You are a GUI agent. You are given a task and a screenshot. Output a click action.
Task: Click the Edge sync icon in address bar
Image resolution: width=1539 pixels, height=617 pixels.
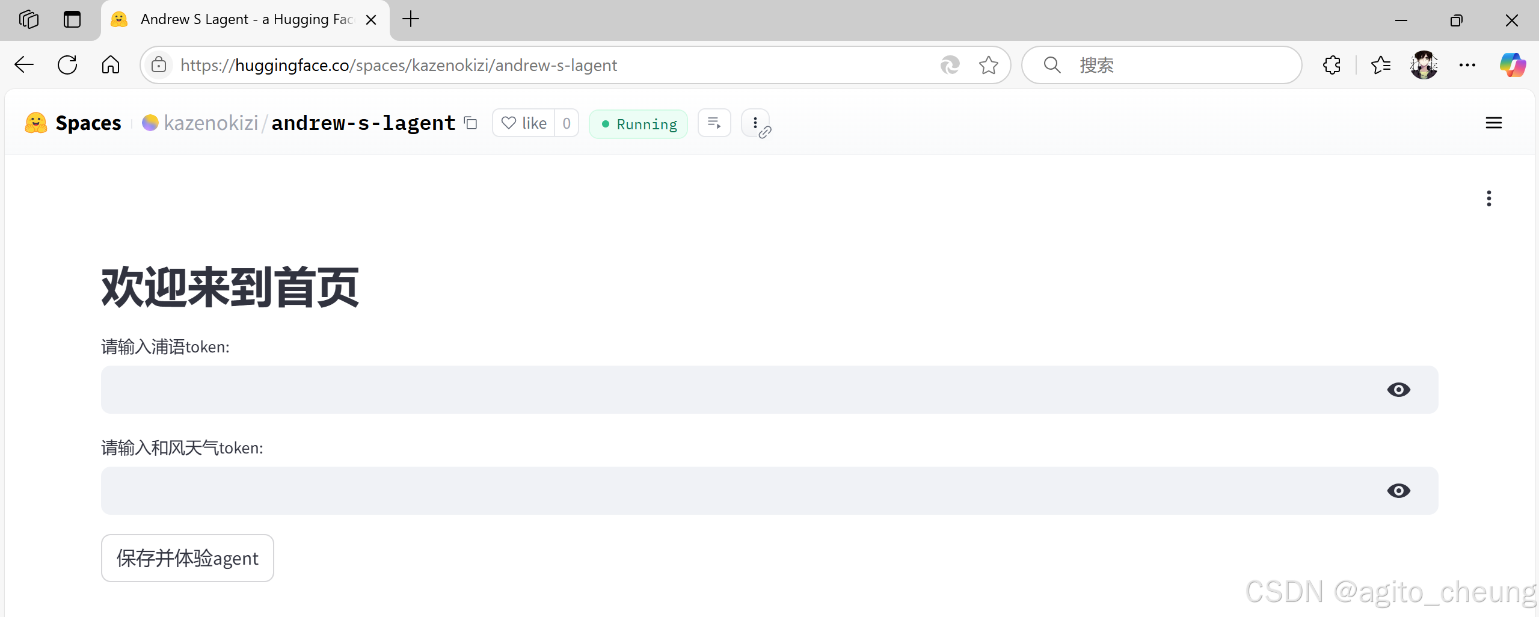[950, 65]
